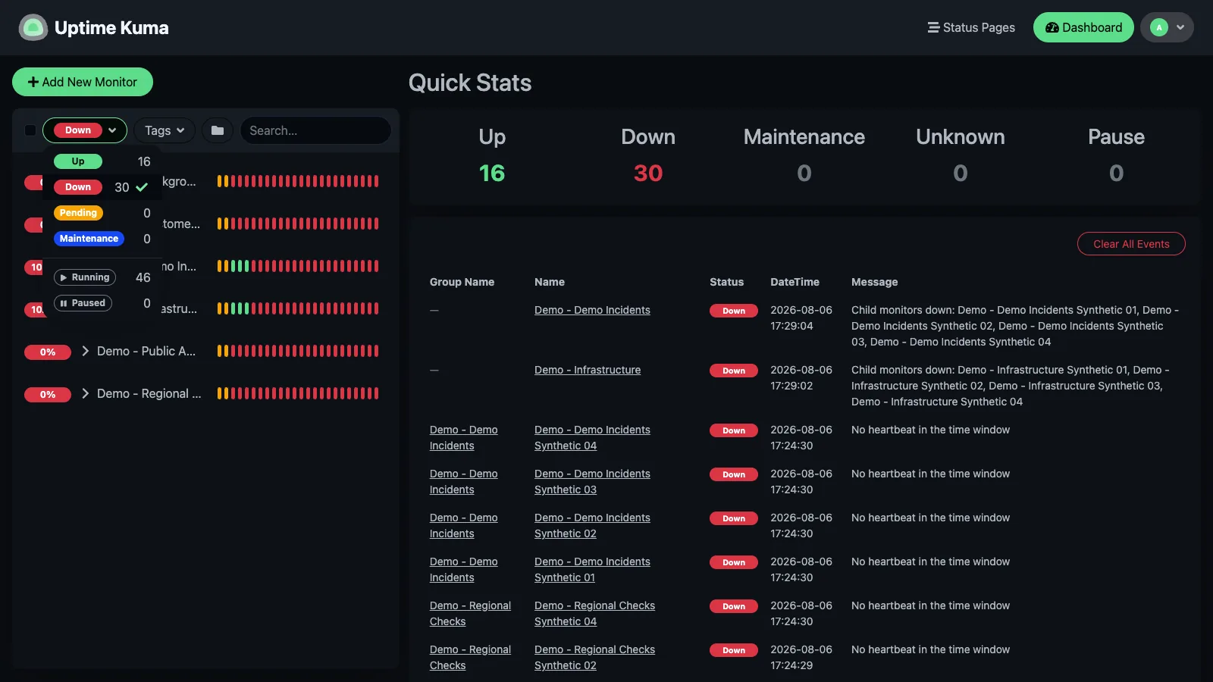Open the Demo - Public A... monitor group
1213x682 pixels.
click(146, 351)
